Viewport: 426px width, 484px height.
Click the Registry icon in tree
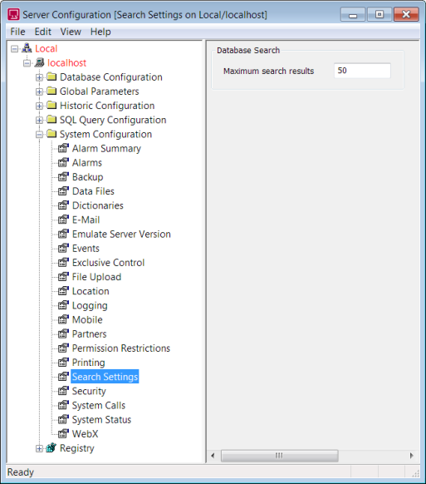tap(51, 448)
